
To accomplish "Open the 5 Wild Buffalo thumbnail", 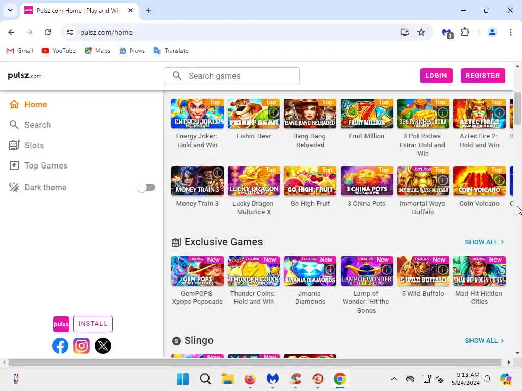I will click(423, 271).
